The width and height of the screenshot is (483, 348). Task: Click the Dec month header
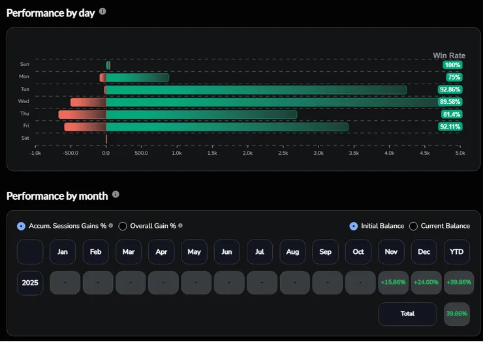(424, 251)
